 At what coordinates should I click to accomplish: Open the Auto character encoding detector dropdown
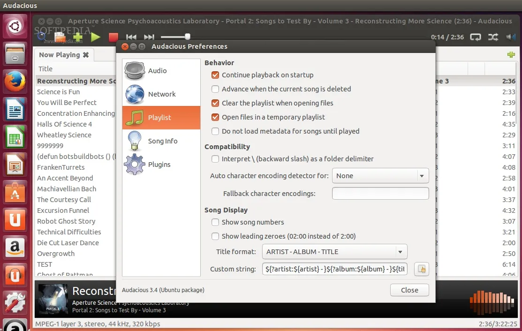(x=380, y=176)
